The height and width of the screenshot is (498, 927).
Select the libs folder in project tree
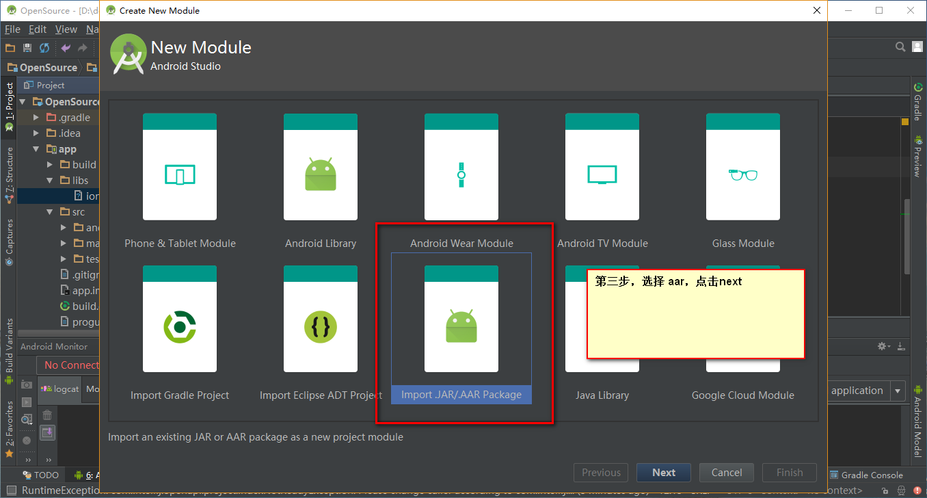74,181
